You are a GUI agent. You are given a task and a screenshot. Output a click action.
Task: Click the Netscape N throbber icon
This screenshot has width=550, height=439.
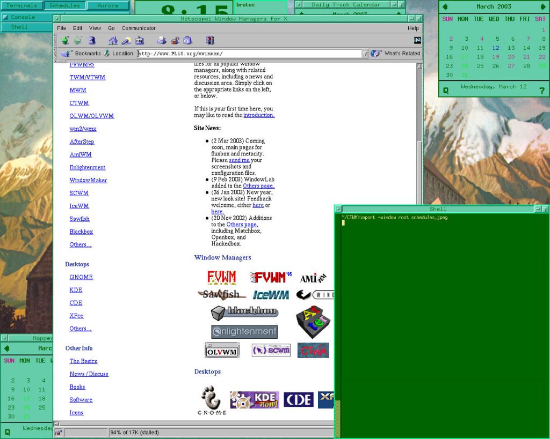click(x=417, y=40)
